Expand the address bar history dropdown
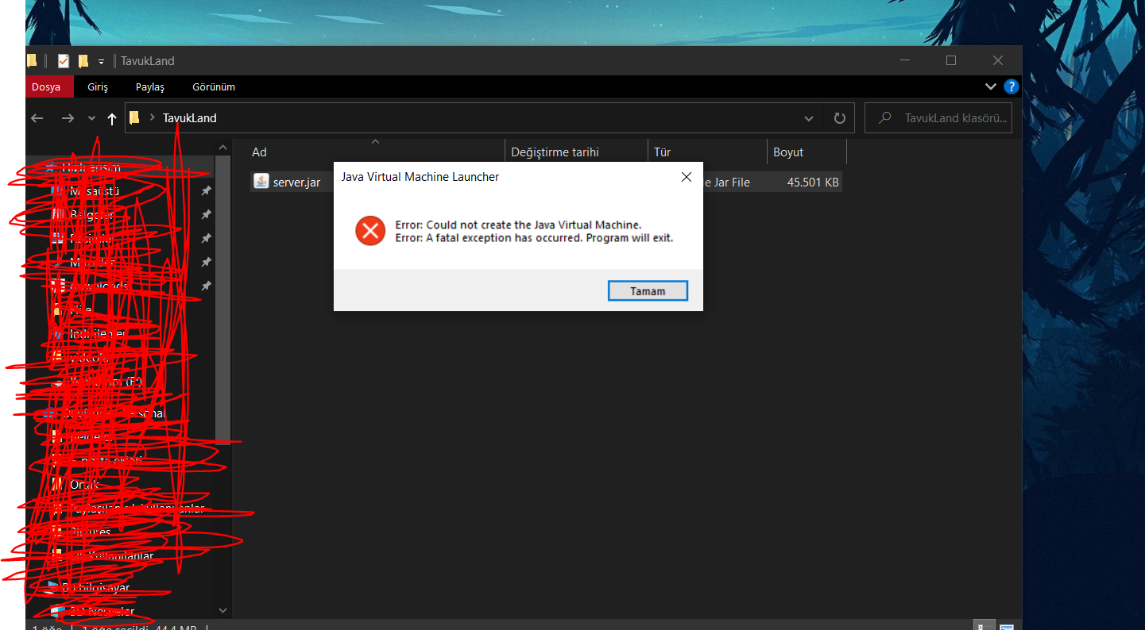Image resolution: width=1145 pixels, height=630 pixels. [x=809, y=118]
